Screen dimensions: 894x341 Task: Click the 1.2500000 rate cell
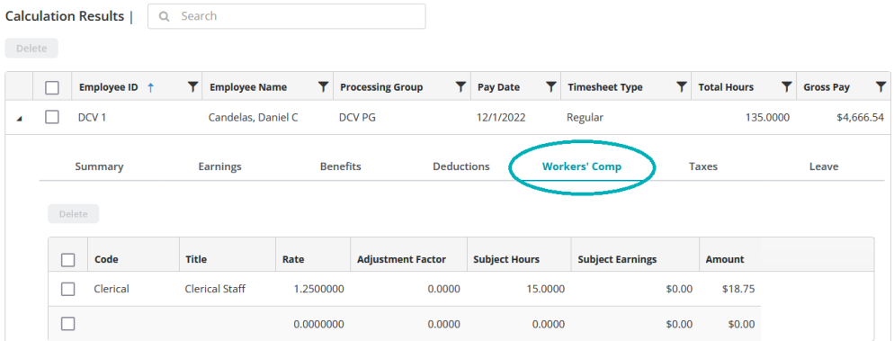pos(318,289)
